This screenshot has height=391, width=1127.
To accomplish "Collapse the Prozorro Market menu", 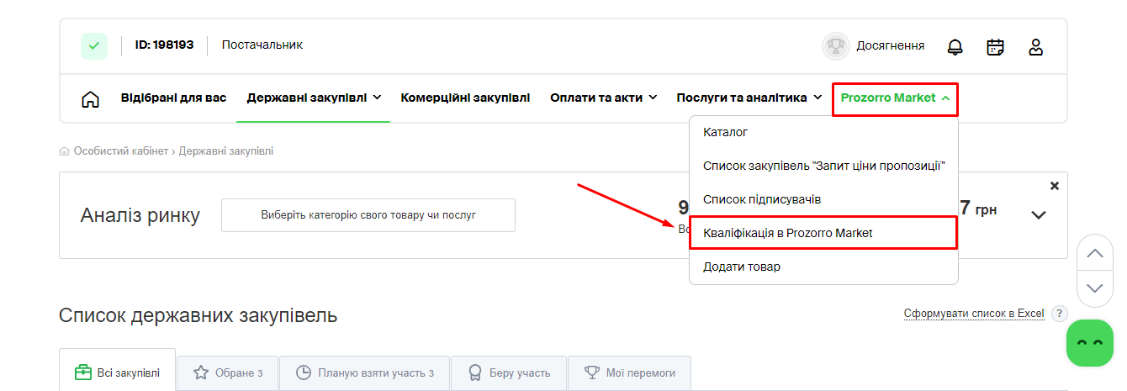I will [x=895, y=98].
